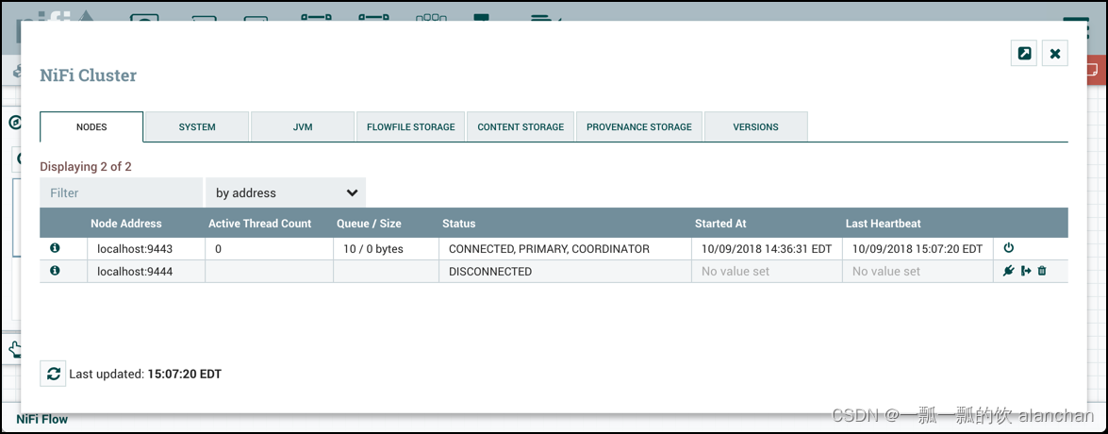Sort by Node Address column header
The image size is (1108, 434).
pyautogui.click(x=125, y=224)
